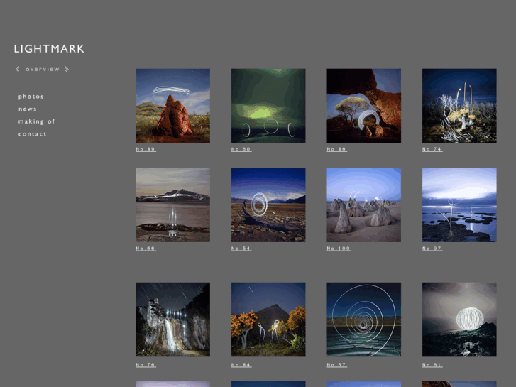Click the right arrow beside overview
Viewport: 516px width, 387px height.
click(x=67, y=70)
